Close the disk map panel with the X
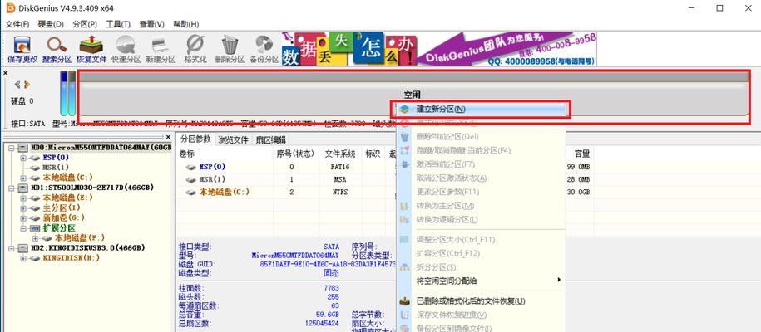This screenshot has height=332, width=761. (5, 73)
